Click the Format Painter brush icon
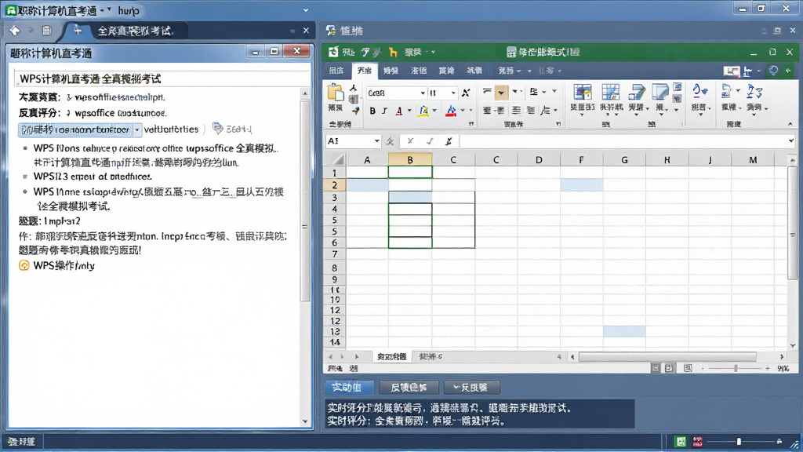 (355, 110)
